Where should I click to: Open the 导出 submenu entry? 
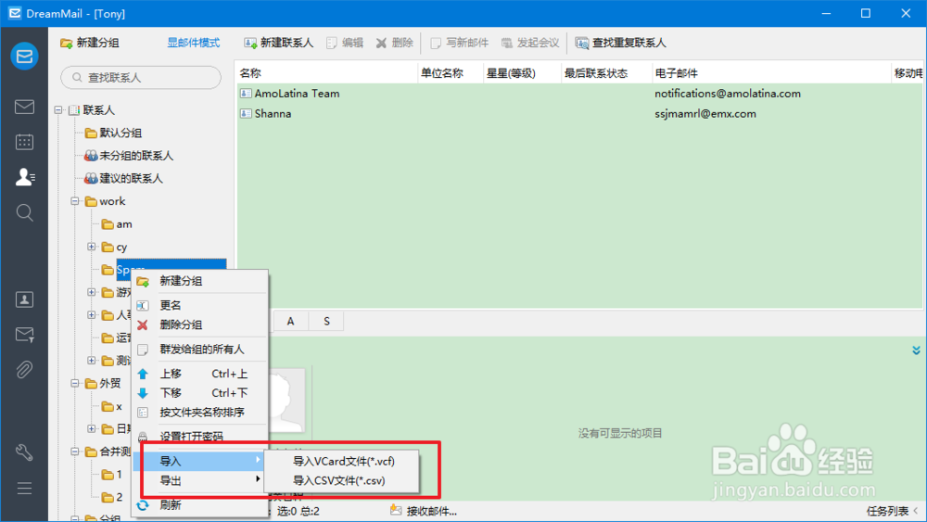pos(200,480)
